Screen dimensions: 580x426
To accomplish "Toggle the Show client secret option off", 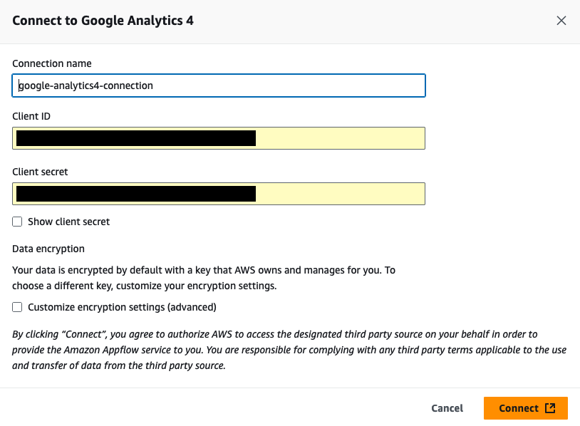I will pyautogui.click(x=17, y=222).
